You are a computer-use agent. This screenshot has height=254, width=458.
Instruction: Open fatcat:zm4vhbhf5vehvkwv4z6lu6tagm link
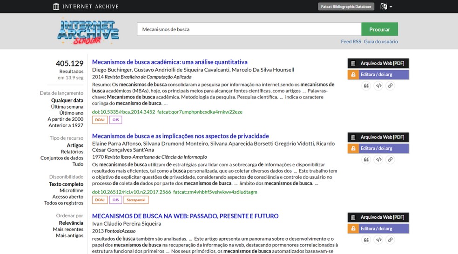[216, 192]
